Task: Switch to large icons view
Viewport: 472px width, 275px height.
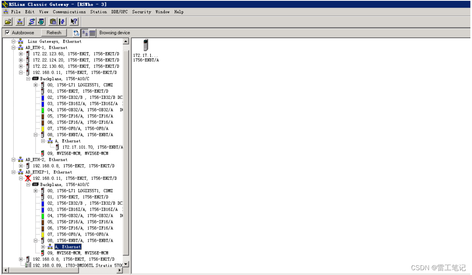Action: pyautogui.click(x=85, y=33)
